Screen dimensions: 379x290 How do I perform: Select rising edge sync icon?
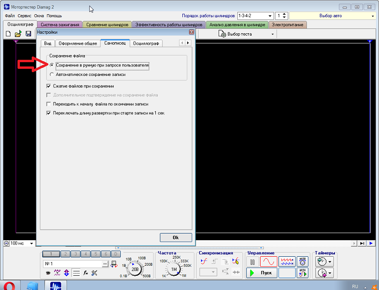pos(215,262)
